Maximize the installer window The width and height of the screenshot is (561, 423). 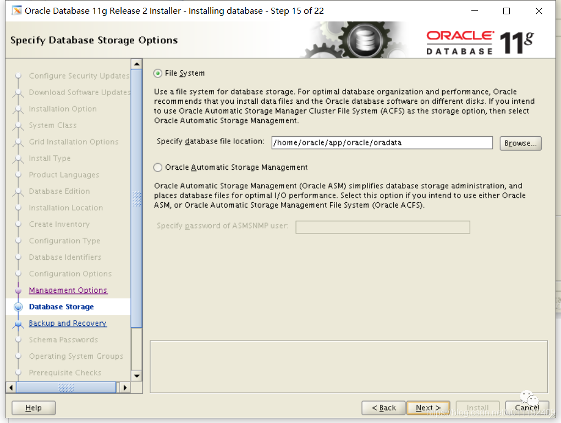coord(506,11)
